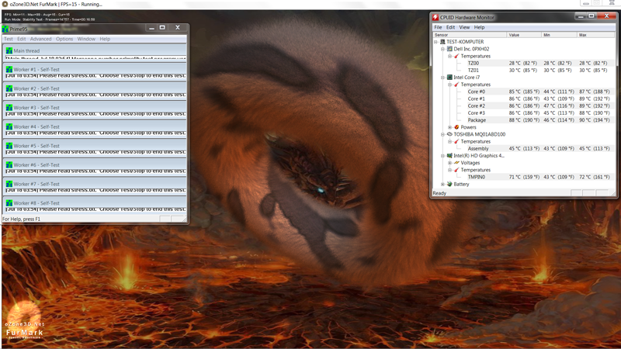The width and height of the screenshot is (621, 349).
Task: Select the Worker #5 Self-Test icon
Action: 9,146
